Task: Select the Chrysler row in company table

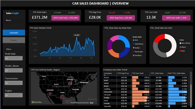Action: [x=146, y=95]
